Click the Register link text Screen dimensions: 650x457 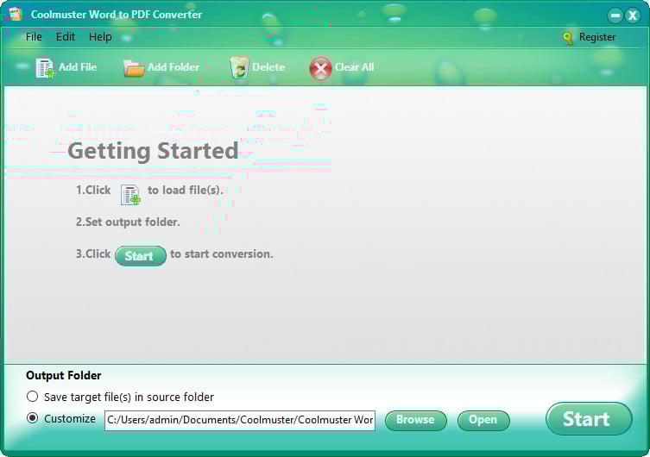(597, 37)
